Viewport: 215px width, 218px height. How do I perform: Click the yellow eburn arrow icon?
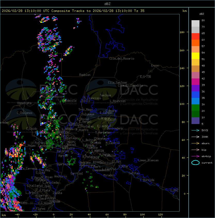195,143
